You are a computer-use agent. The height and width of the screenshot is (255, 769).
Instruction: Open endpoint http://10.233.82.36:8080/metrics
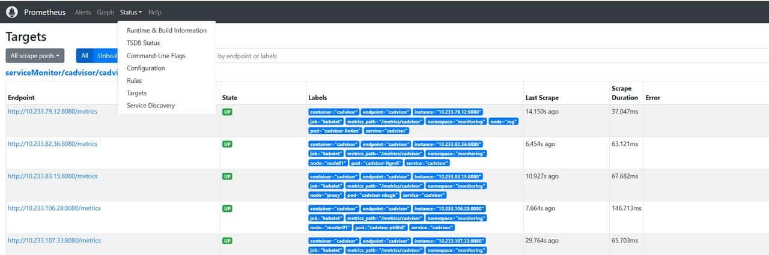pos(52,144)
